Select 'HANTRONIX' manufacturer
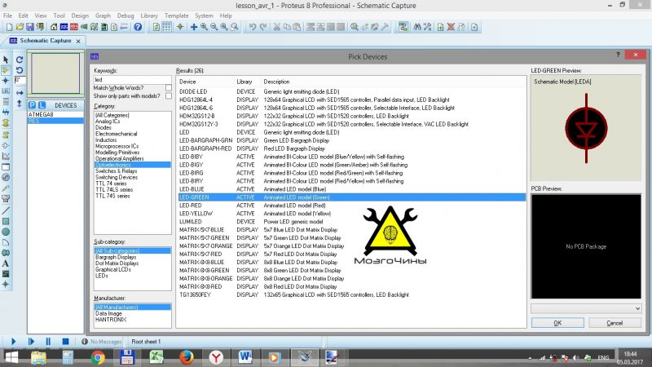Viewport: 652px width, 367px height. [132, 320]
